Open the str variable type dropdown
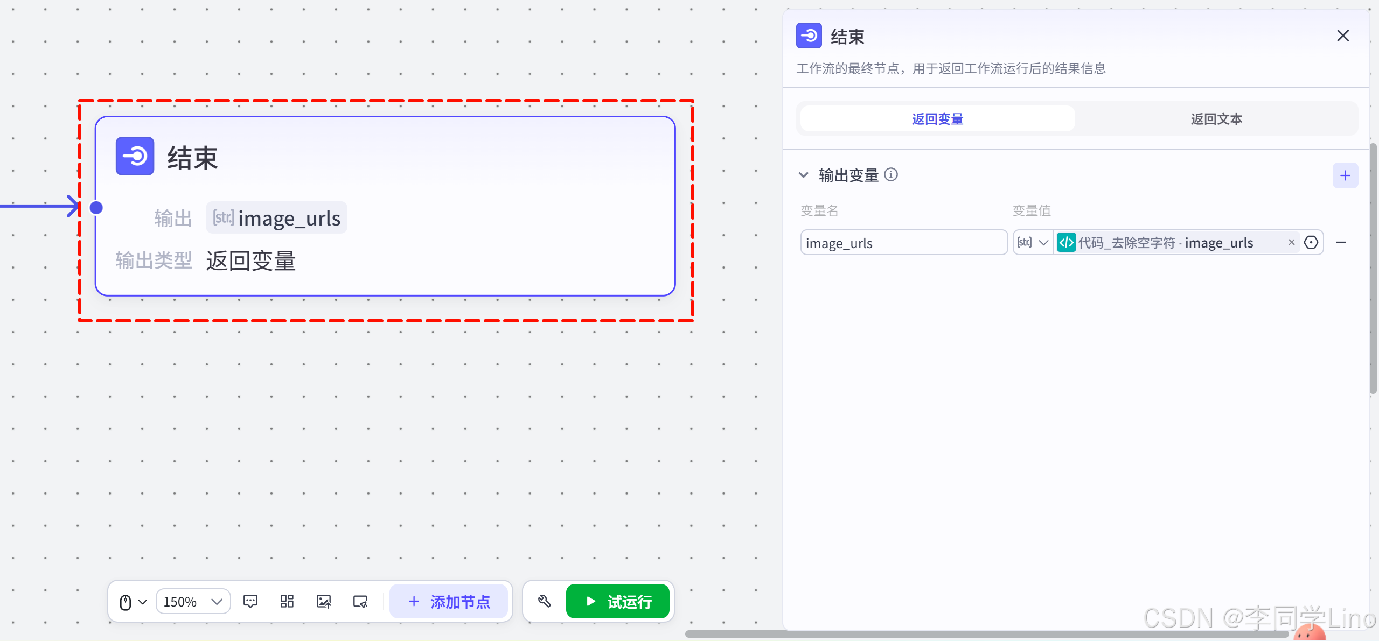Image resolution: width=1379 pixels, height=641 pixels. coord(1033,243)
